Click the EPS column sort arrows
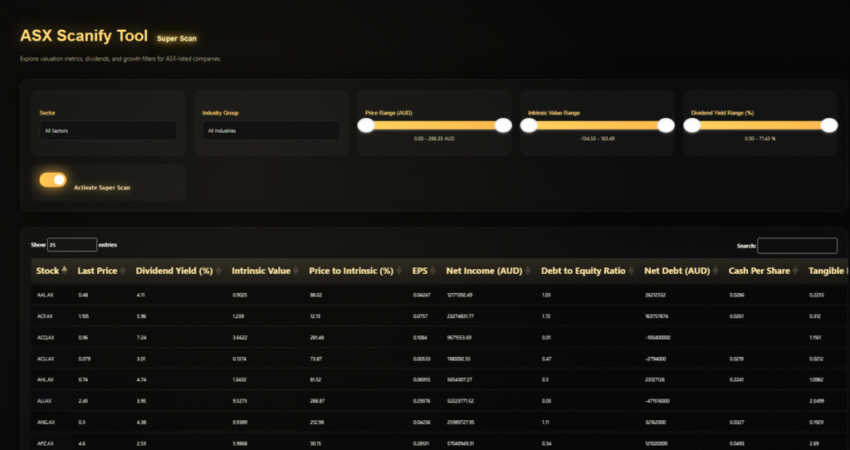 coord(433,271)
